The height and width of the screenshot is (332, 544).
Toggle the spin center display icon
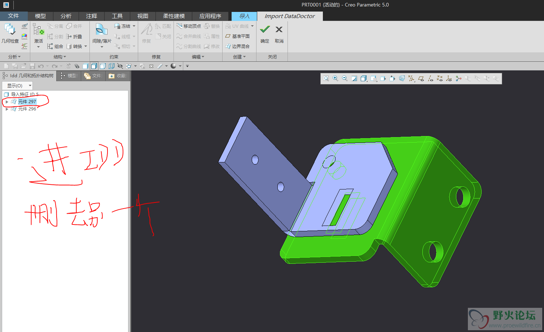459,78
